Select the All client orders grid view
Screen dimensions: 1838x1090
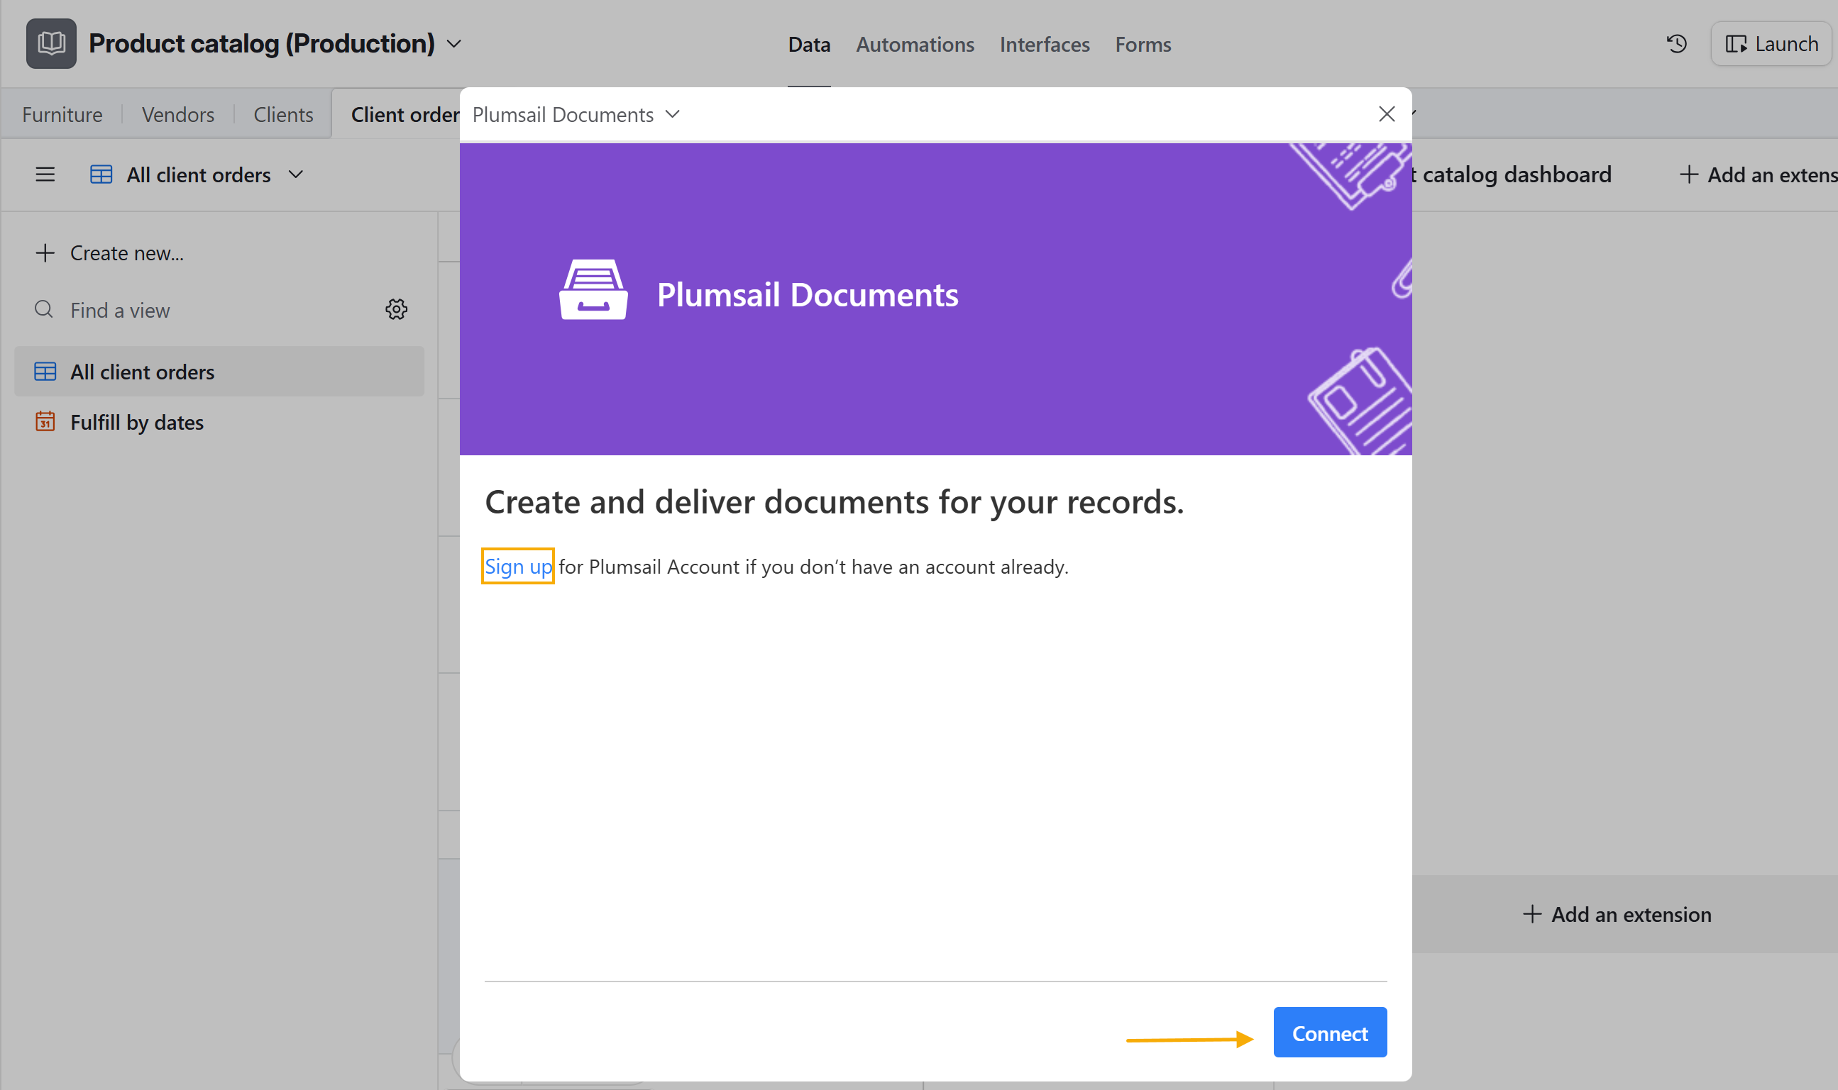[219, 372]
